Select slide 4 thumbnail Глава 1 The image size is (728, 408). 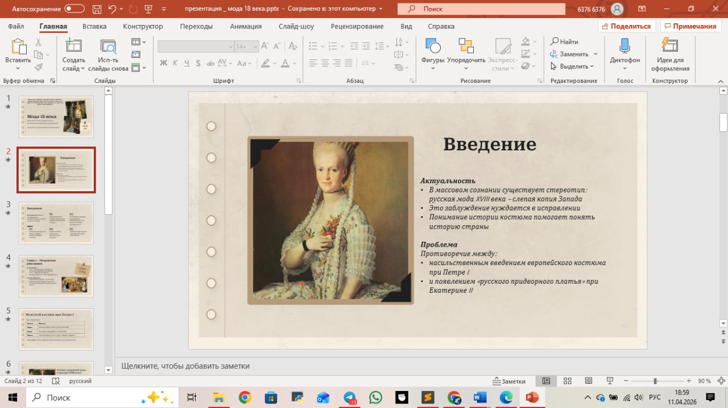[56, 276]
